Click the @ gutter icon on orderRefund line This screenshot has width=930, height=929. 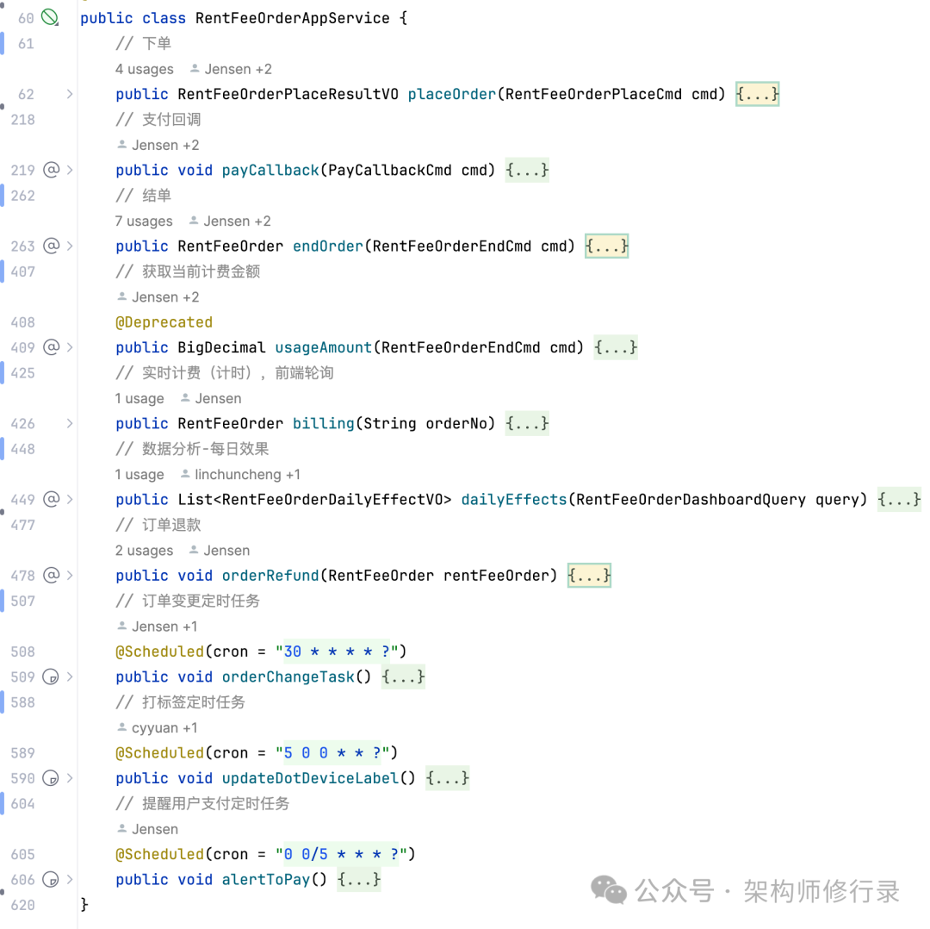pos(52,575)
